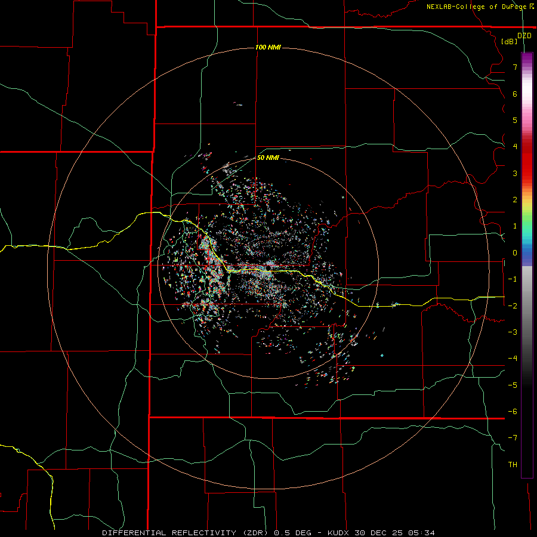Click the '-2' value on color scale
This screenshot has width=537, height=537.
(513, 305)
